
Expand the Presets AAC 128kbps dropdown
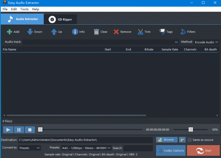86,148
